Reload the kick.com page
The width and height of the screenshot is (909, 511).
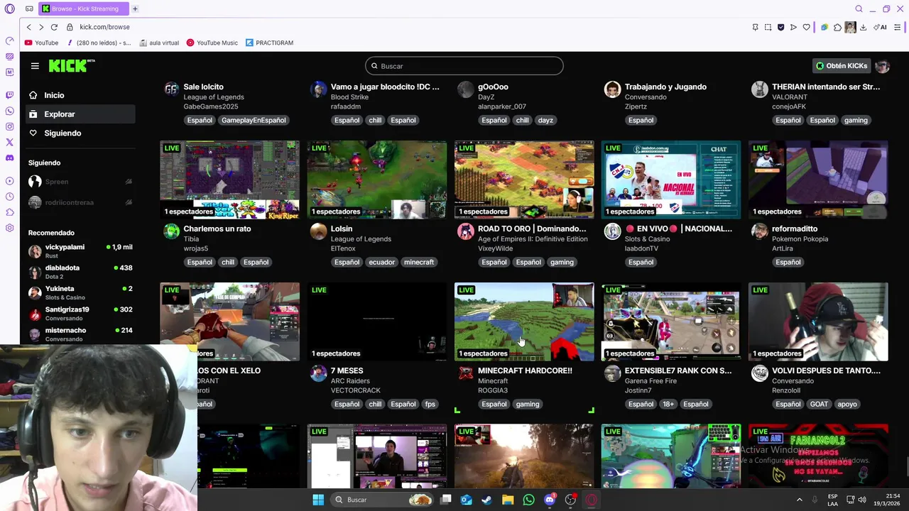pyautogui.click(x=54, y=27)
